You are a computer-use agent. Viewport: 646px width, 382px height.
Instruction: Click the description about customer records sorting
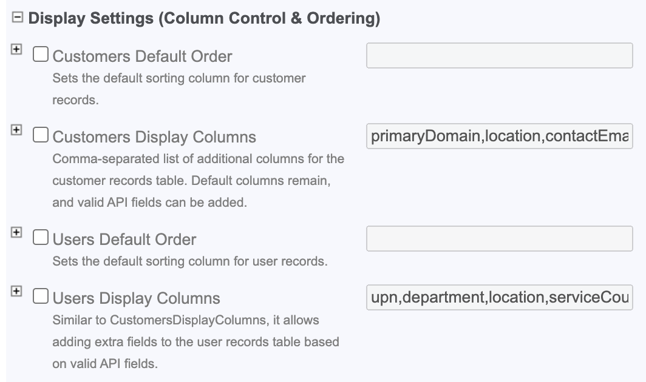coord(178,89)
